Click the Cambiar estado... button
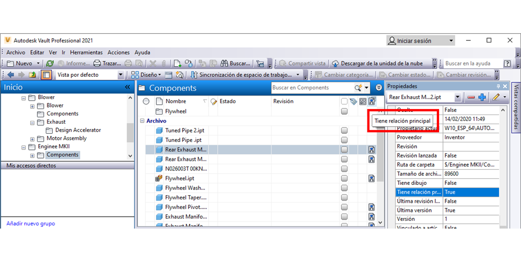Screen dimensions: 521x265 coord(405,75)
